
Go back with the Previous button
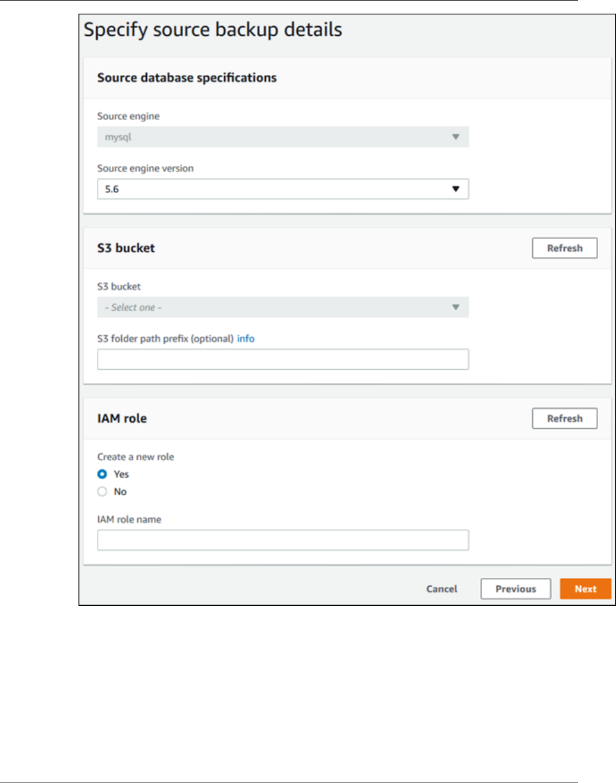(516, 589)
